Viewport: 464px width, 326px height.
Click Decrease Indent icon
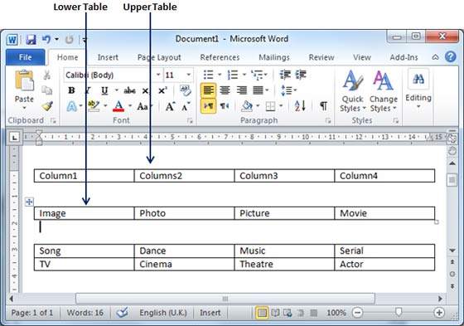coord(285,75)
